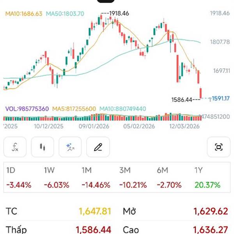Open the fx indicators menu
Screen dimensions: 234x234
click(15, 147)
